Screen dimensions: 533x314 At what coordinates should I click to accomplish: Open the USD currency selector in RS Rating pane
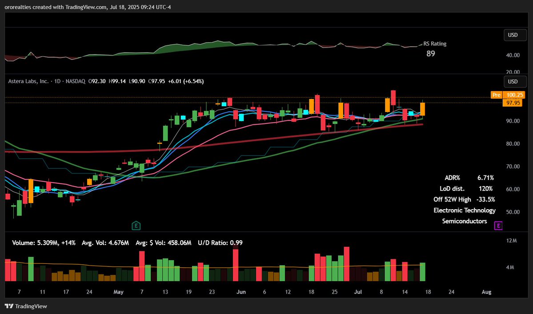[515, 35]
